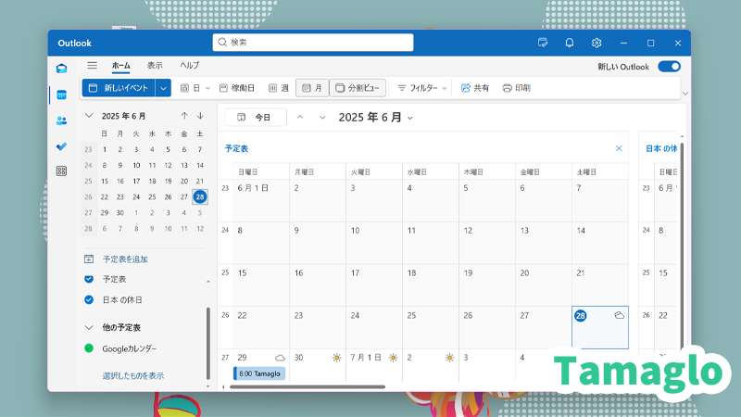This screenshot has height=417, width=741.
Task: Click 予定表を追加 link
Action: (125, 259)
